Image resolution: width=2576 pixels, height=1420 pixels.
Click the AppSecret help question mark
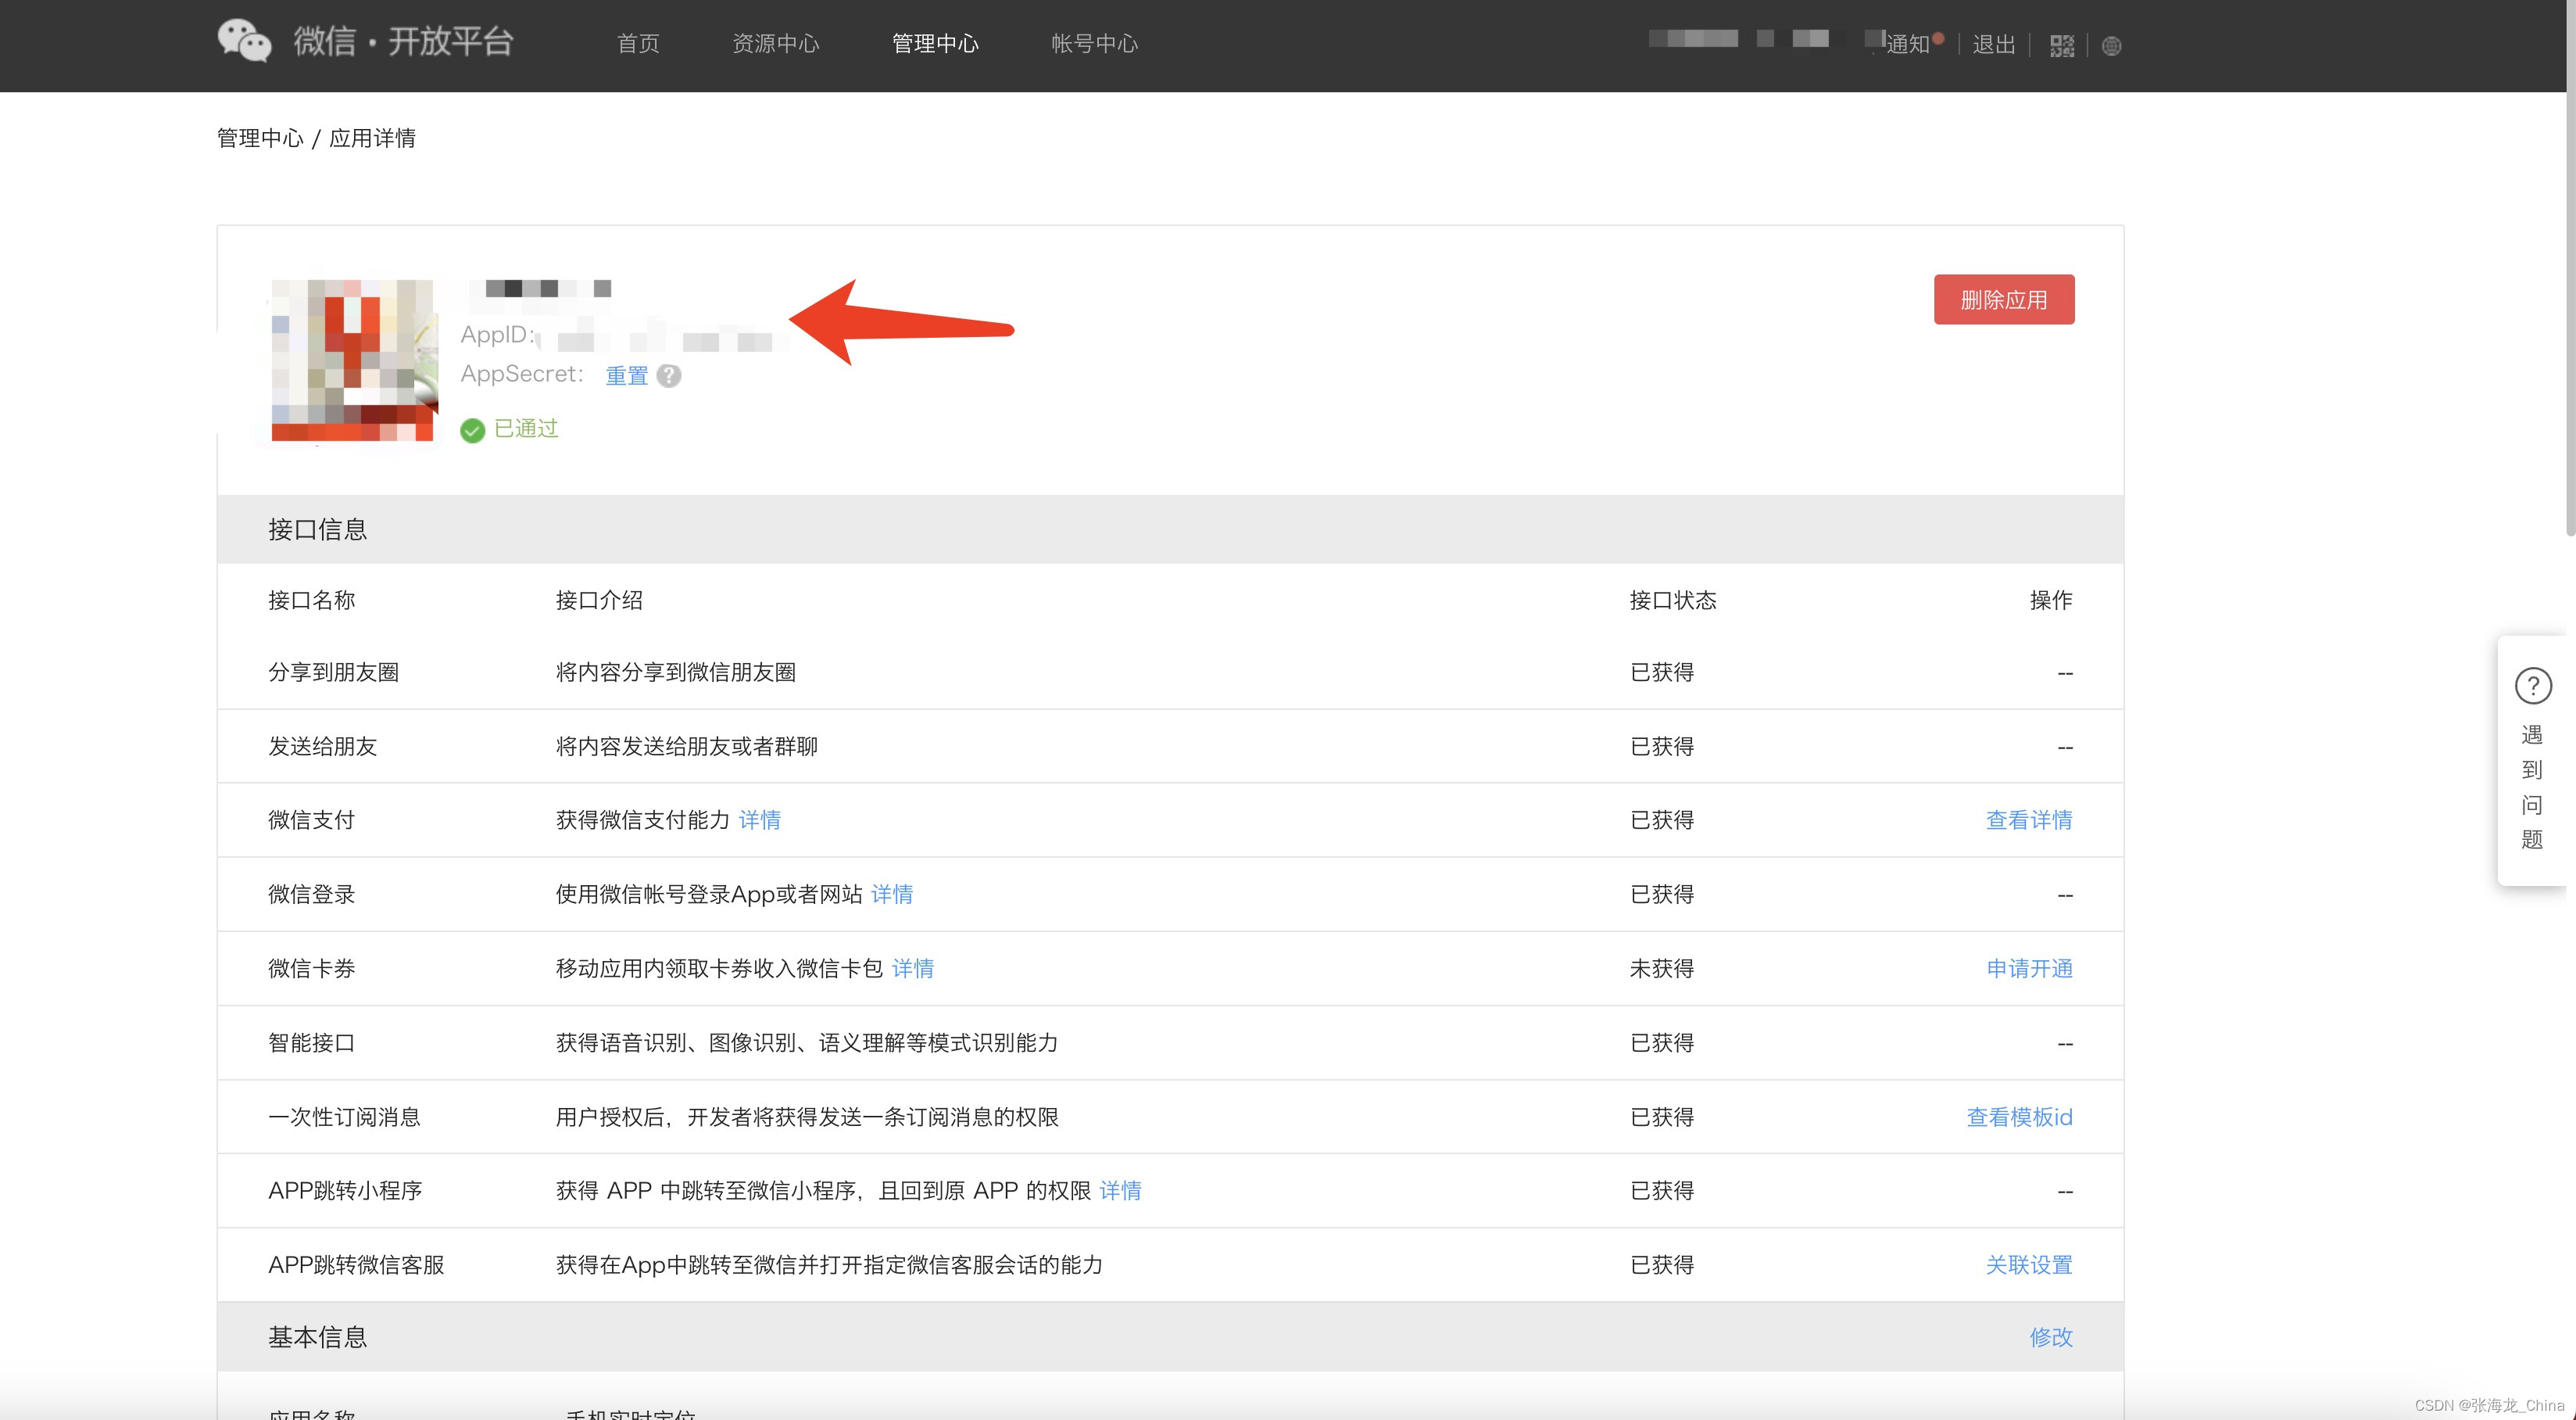point(669,375)
